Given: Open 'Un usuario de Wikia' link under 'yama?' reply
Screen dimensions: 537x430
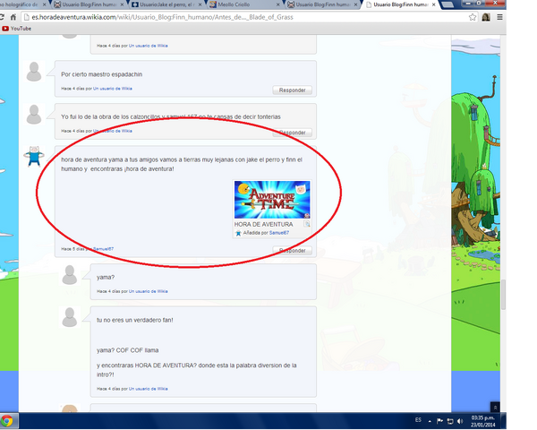Looking at the screenshot, I should click(x=149, y=291).
